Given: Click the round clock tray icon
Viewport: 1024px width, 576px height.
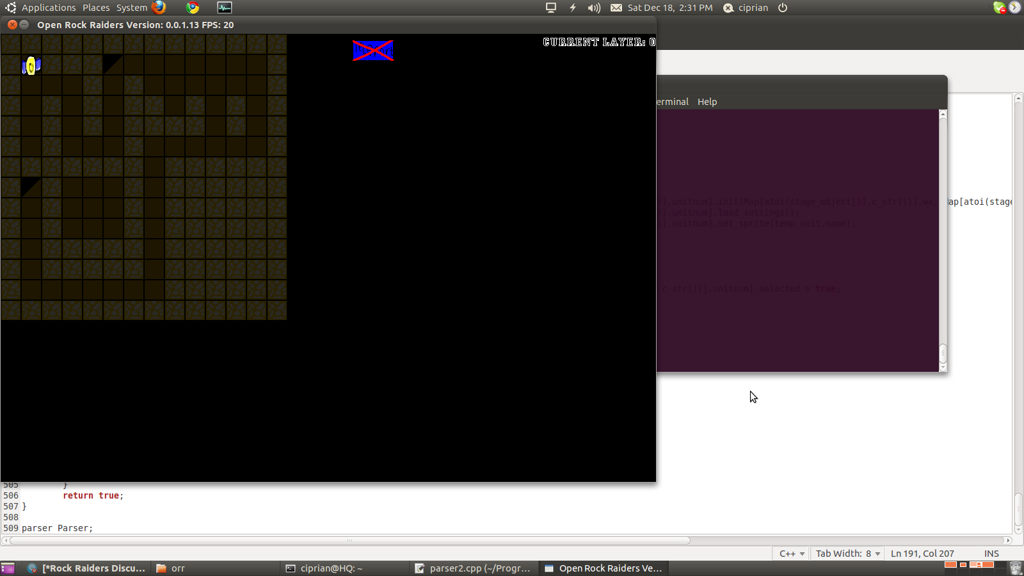Looking at the screenshot, I should point(1015,8).
